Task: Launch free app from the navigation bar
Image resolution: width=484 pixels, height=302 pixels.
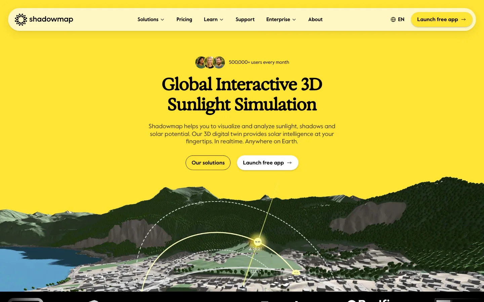Action: coord(442,19)
